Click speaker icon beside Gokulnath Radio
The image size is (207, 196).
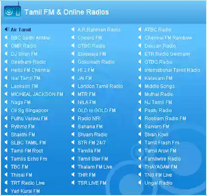[x=73, y=62]
